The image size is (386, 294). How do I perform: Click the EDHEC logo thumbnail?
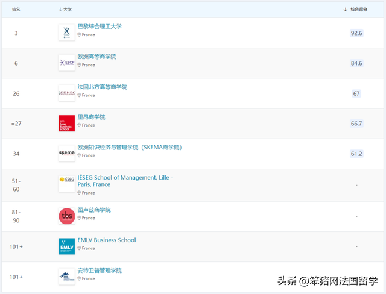coord(66,93)
